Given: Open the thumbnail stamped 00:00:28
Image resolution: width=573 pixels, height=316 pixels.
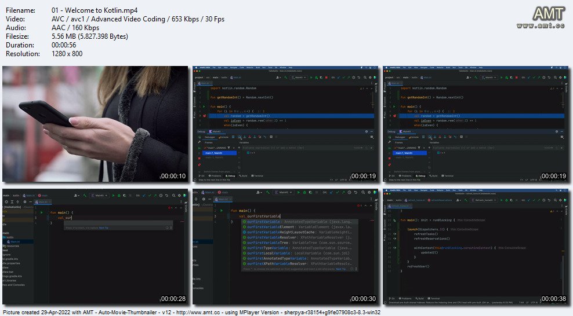Looking at the screenshot, I should [95, 247].
